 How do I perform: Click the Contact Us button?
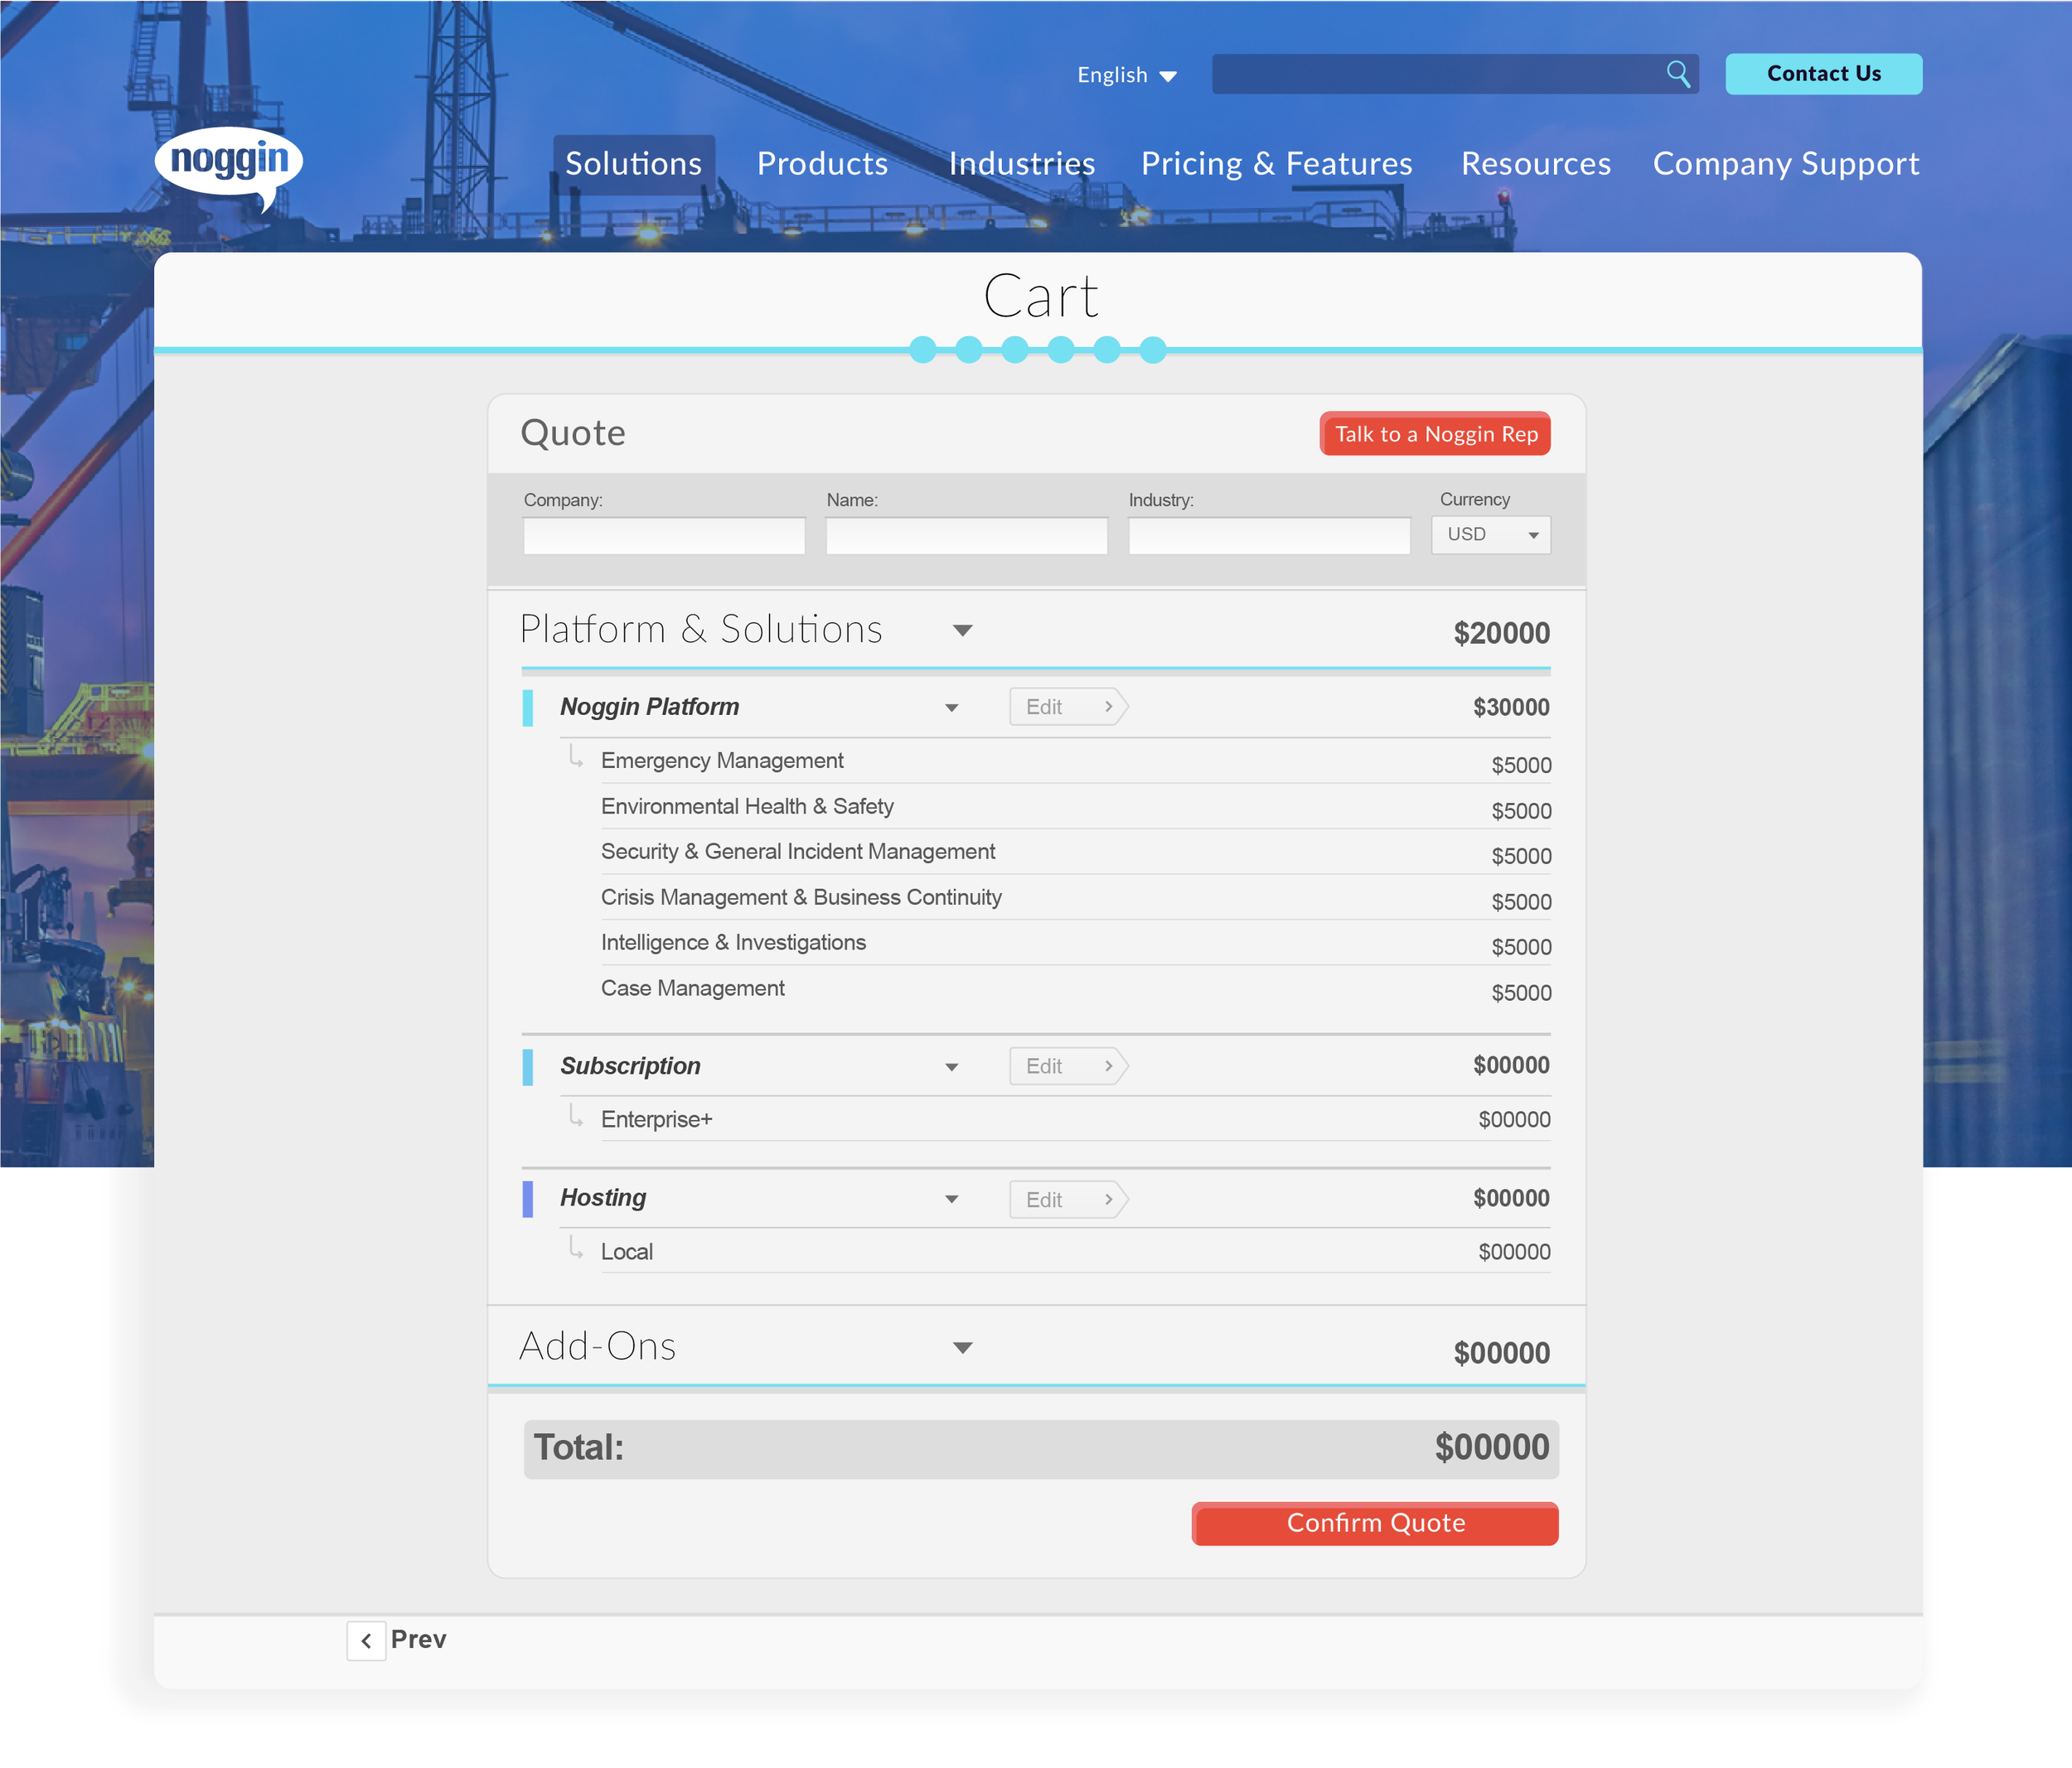click(x=1823, y=73)
